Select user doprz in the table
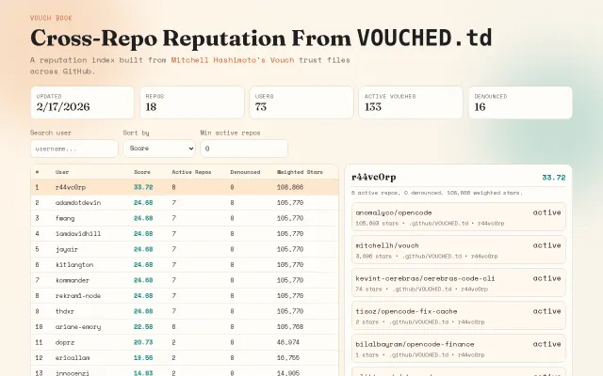This screenshot has height=376, width=603. tap(65, 342)
